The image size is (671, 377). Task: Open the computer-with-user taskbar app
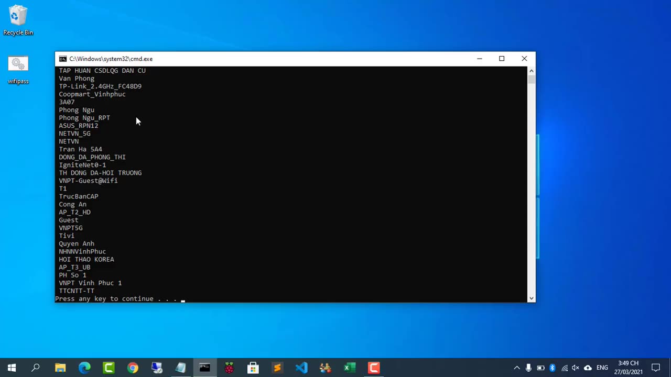pos(157,368)
